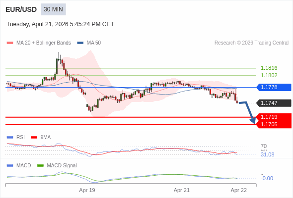Click the Apr 22 date axis label
Viewport: 293px width, 198px height.
tap(239, 190)
